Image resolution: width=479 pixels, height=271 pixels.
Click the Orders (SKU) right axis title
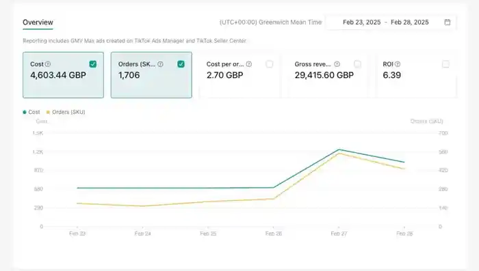426,122
